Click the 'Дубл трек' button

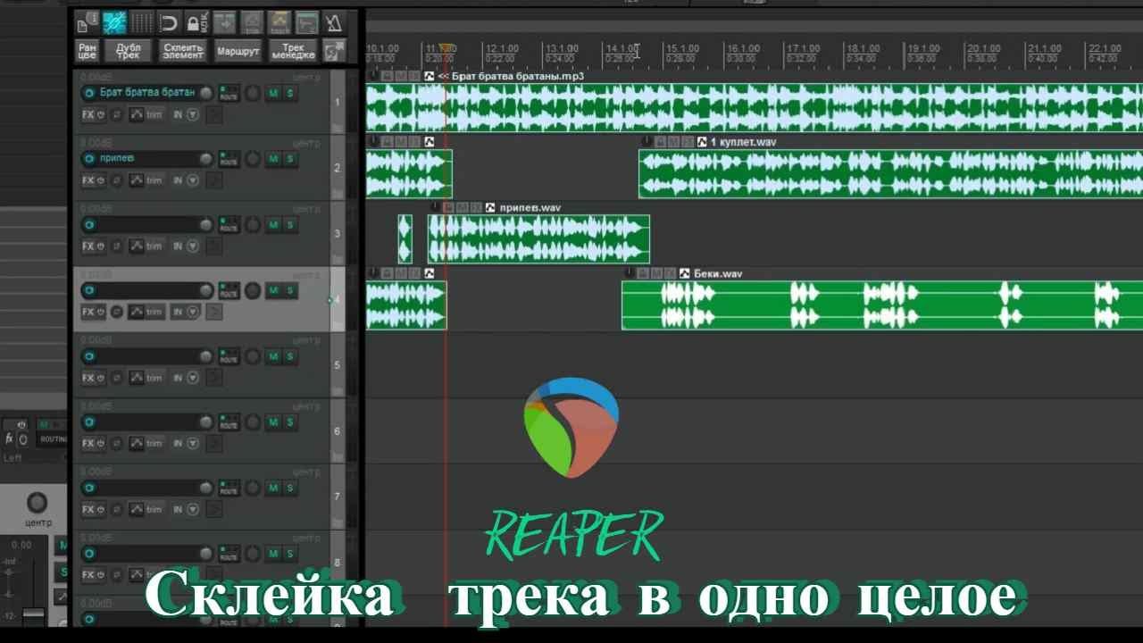click(128, 51)
